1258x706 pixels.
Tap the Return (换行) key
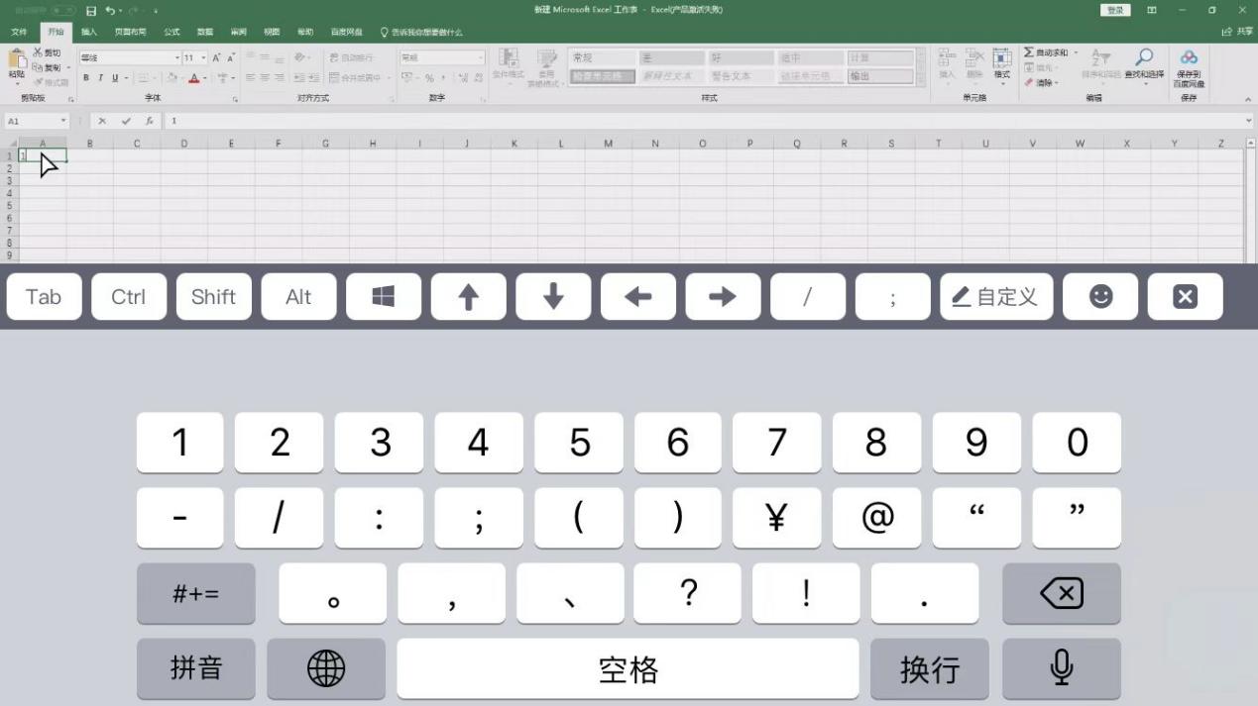pos(930,668)
